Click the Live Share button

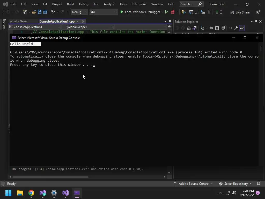[x=240, y=12]
